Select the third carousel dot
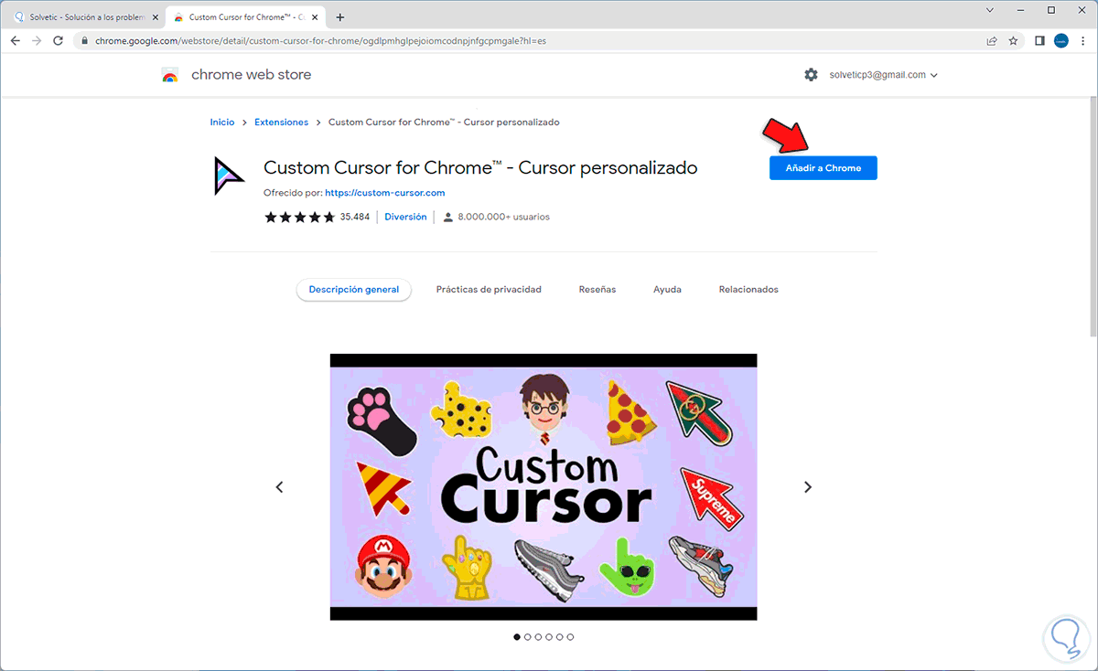Viewport: 1098px width, 671px height. pos(538,637)
